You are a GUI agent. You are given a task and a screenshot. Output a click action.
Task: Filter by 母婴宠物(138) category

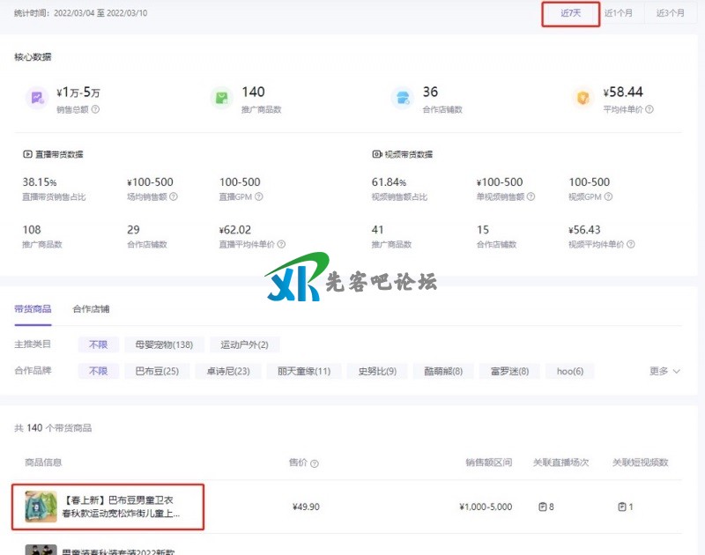[164, 344]
